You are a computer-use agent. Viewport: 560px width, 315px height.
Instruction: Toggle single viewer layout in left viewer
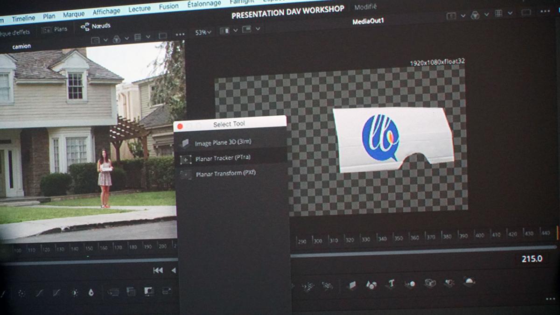pos(163,36)
